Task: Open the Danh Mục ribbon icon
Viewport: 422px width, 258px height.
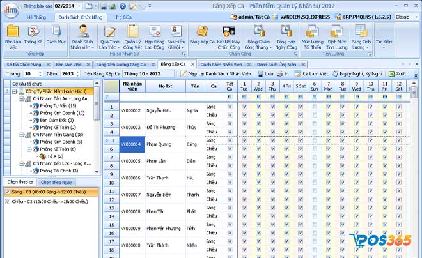Action: coord(56,35)
